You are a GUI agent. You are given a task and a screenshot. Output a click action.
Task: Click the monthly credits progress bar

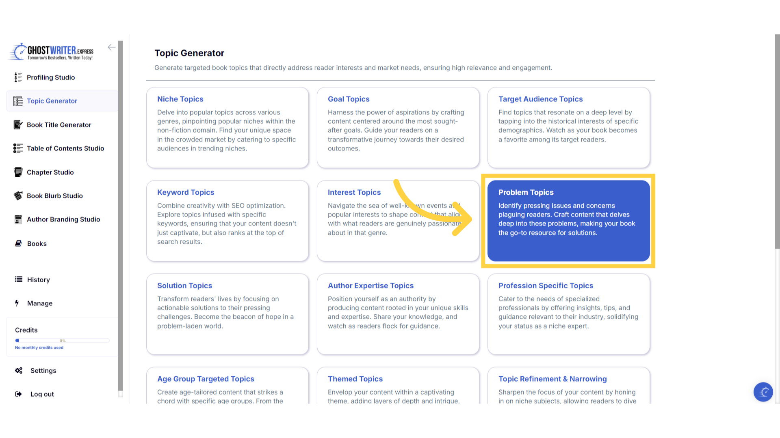coord(62,340)
